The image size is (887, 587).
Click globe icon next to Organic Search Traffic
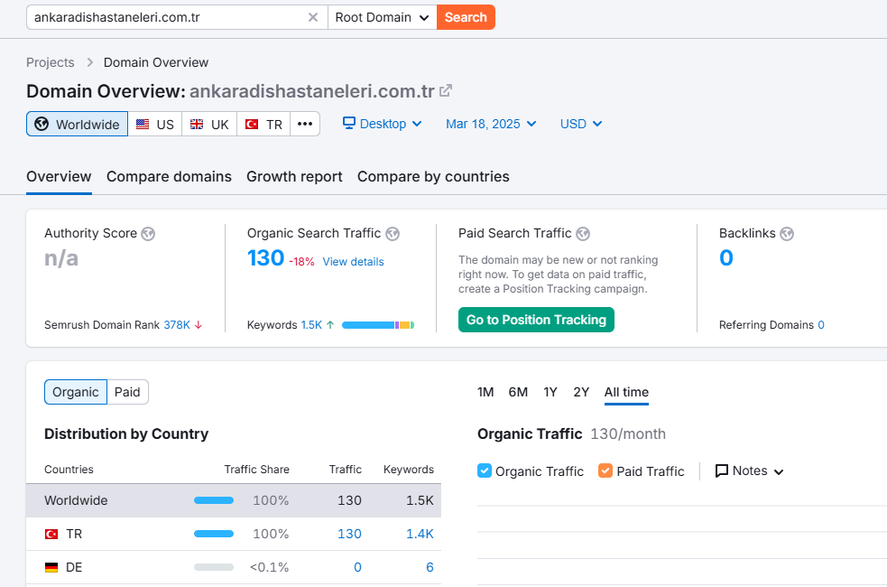[393, 234]
